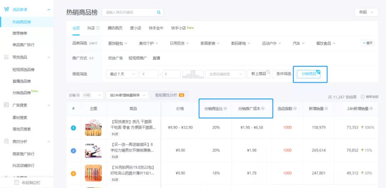Open 推荐榜单 in the sidebar

[20, 33]
